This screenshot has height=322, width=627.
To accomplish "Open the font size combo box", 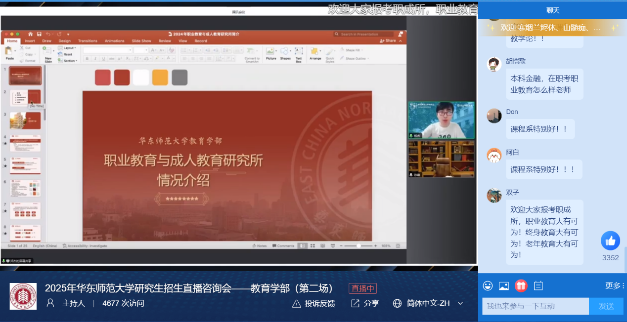I will (x=141, y=50).
